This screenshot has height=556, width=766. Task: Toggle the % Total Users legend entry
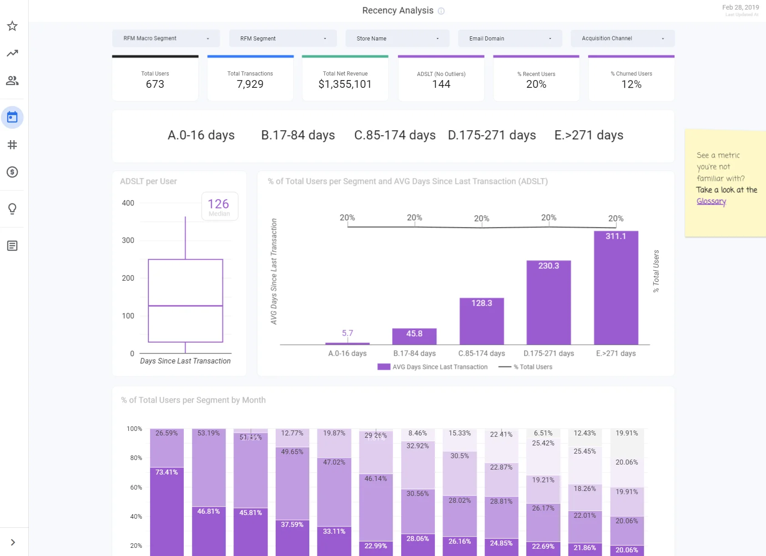coord(525,367)
